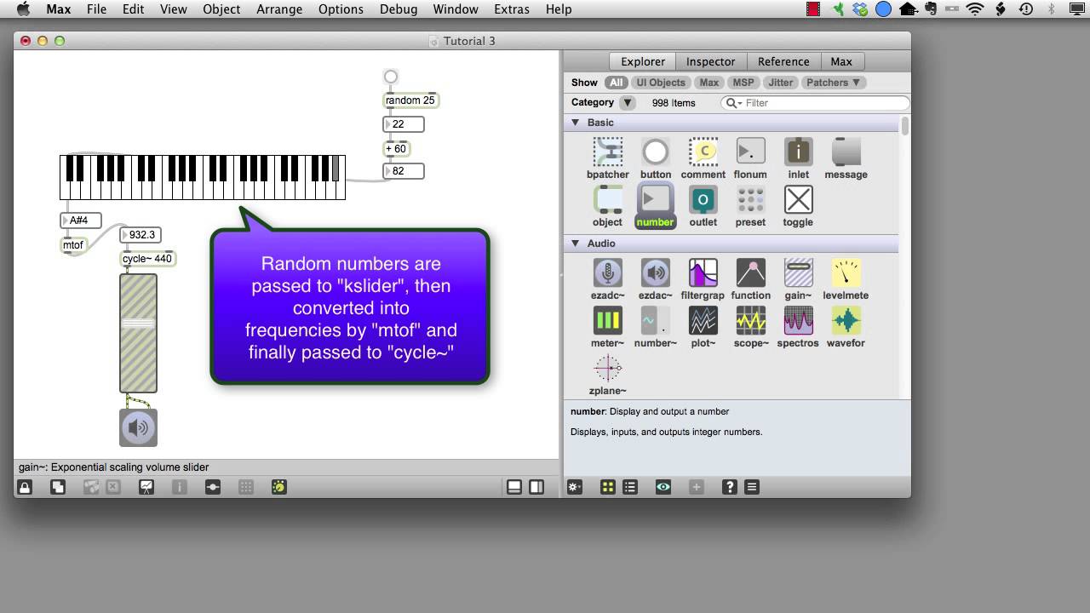Click the bang button above random 25

391,77
